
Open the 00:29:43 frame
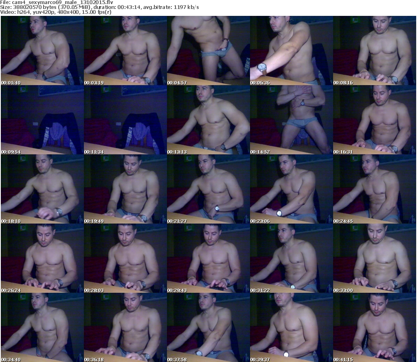point(208,258)
